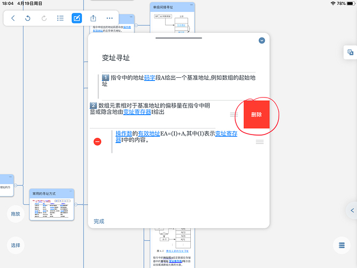Undo the last action
This screenshot has width=357, height=268.
pos(27,18)
